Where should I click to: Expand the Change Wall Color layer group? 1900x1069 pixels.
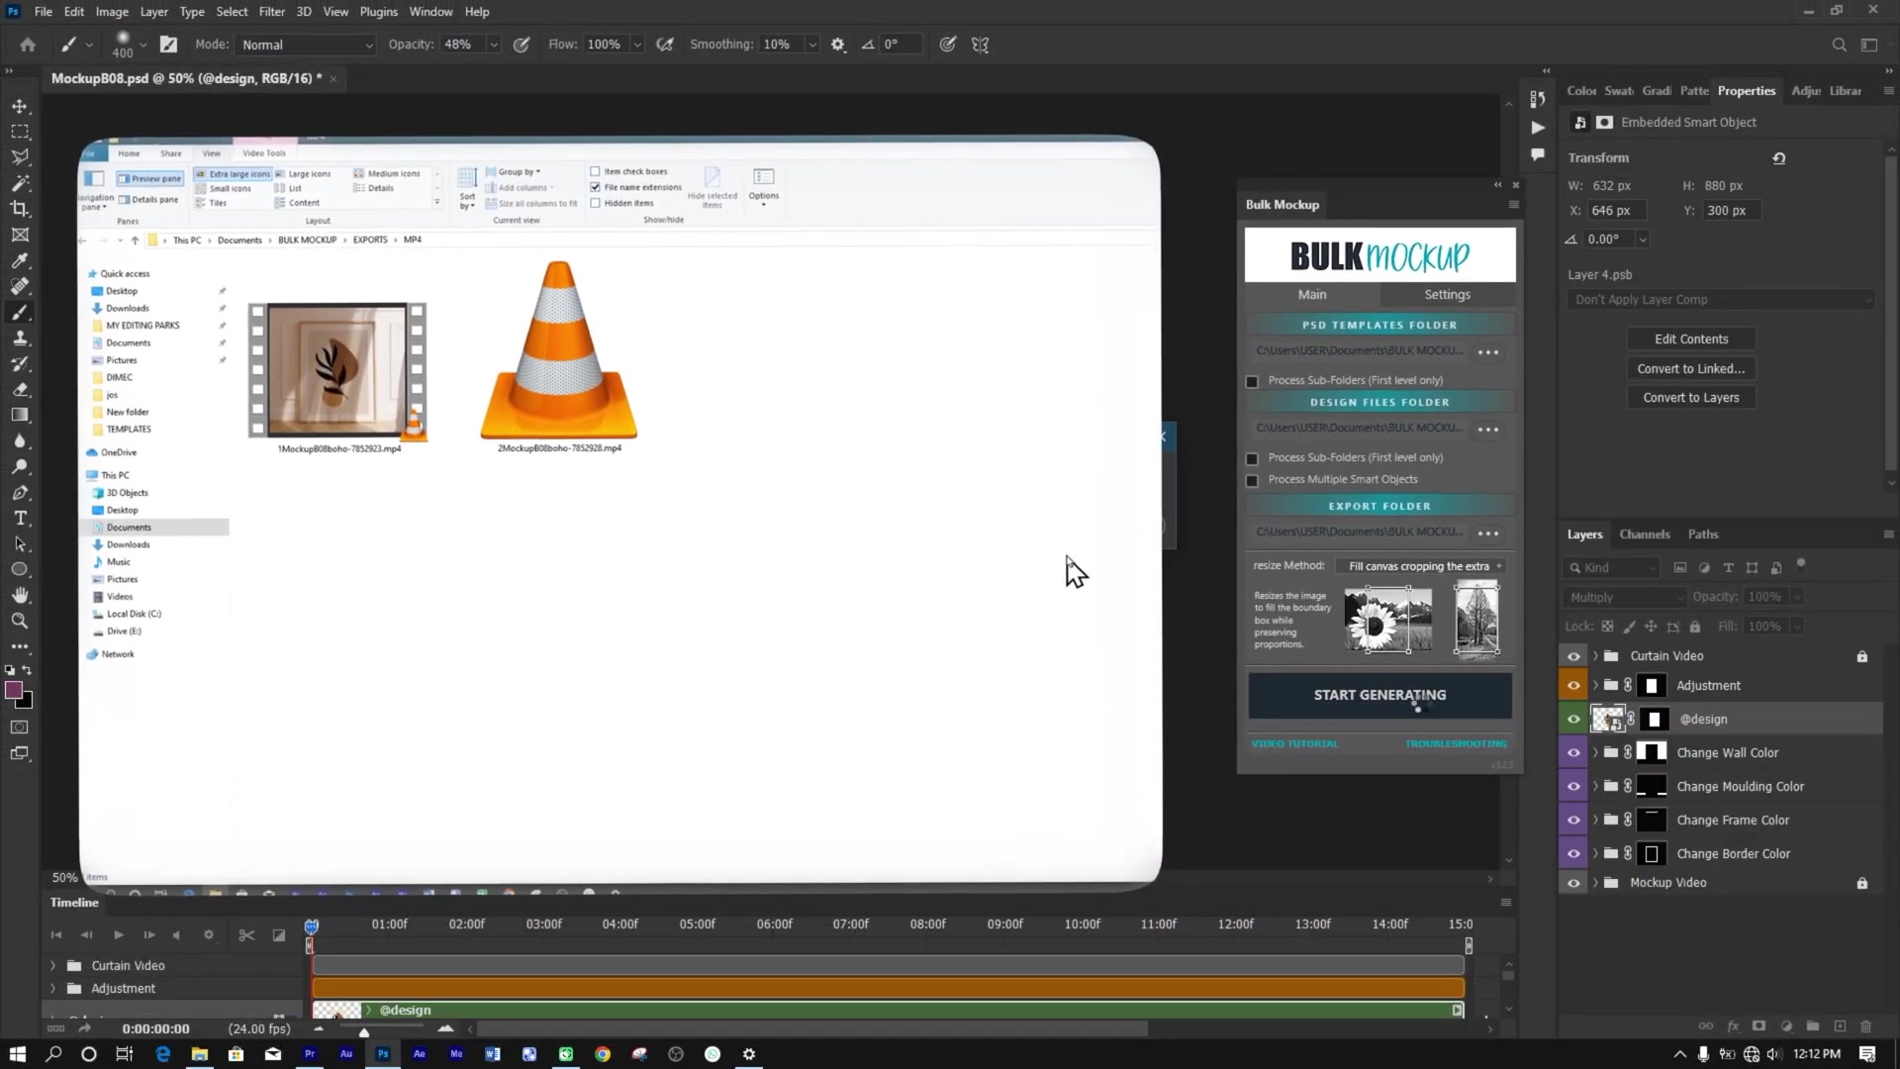[x=1595, y=752]
